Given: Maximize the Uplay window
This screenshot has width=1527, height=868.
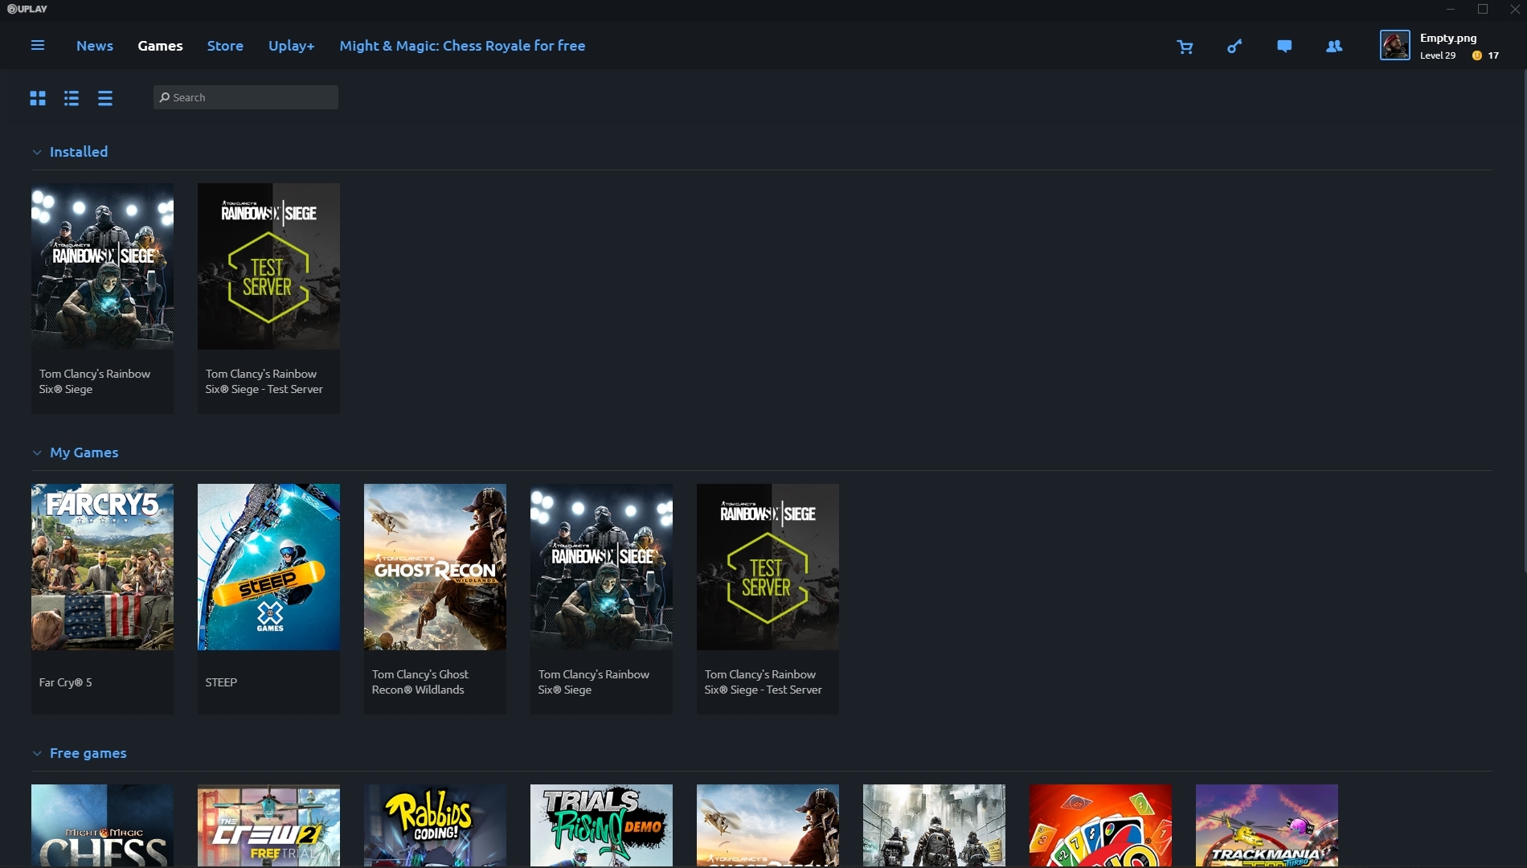Looking at the screenshot, I should (x=1483, y=10).
